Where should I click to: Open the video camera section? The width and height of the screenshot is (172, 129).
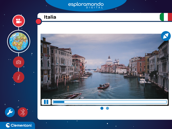click(19, 21)
